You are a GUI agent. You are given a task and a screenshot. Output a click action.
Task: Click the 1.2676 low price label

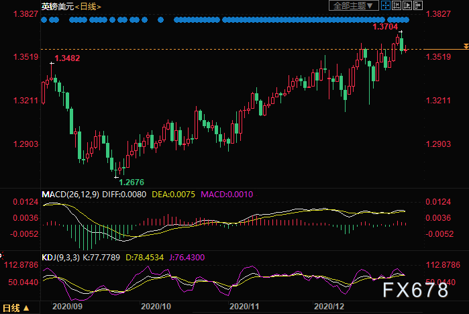[x=130, y=182]
